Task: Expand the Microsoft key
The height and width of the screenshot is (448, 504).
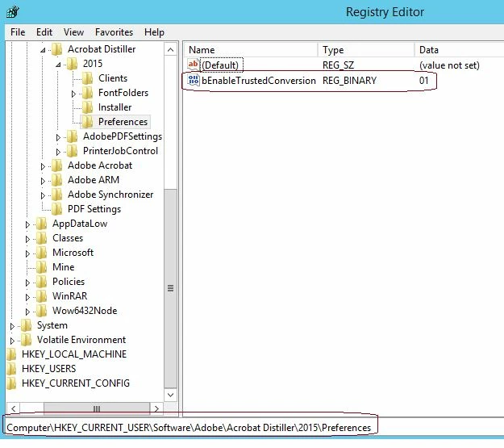Action: [x=27, y=253]
